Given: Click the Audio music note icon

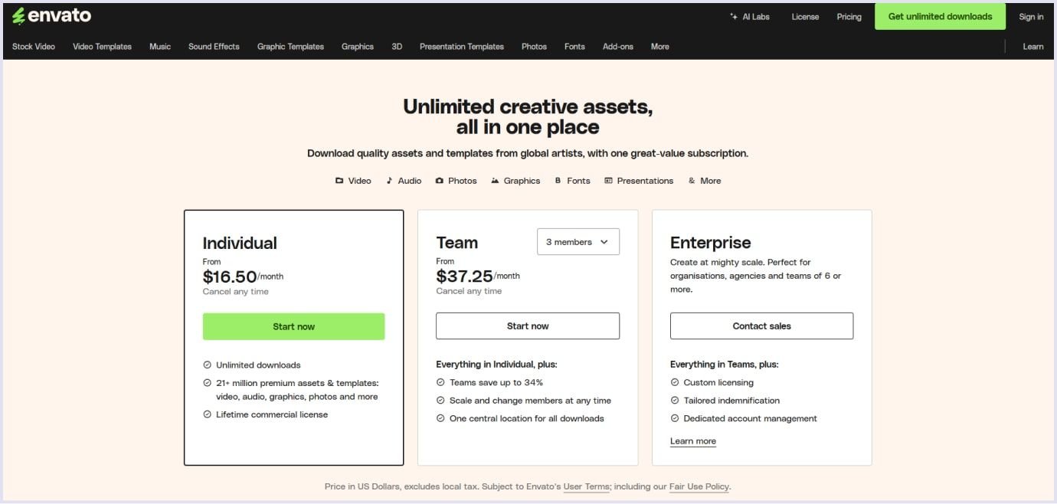Looking at the screenshot, I should [389, 181].
